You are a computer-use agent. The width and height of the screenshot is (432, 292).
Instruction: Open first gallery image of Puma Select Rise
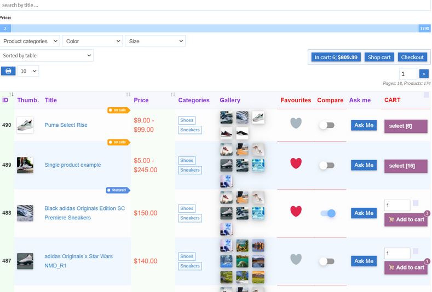226,117
